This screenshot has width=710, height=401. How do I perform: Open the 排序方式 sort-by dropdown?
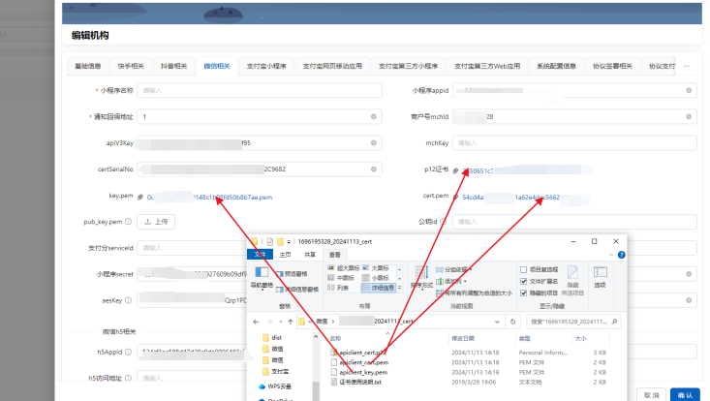click(x=421, y=277)
